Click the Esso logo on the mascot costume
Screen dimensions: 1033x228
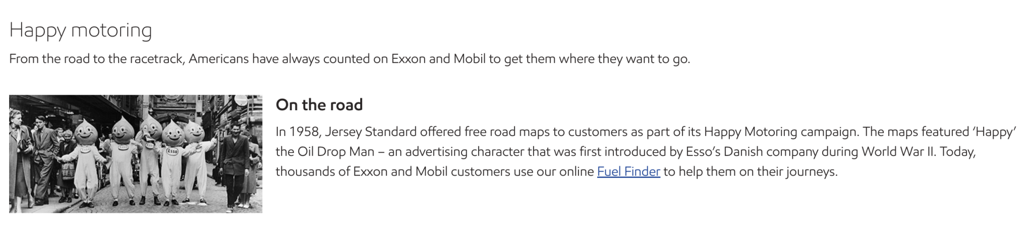[171, 151]
